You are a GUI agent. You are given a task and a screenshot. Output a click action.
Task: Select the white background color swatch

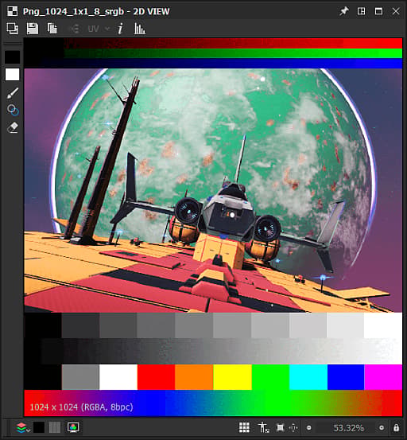[x=13, y=75]
